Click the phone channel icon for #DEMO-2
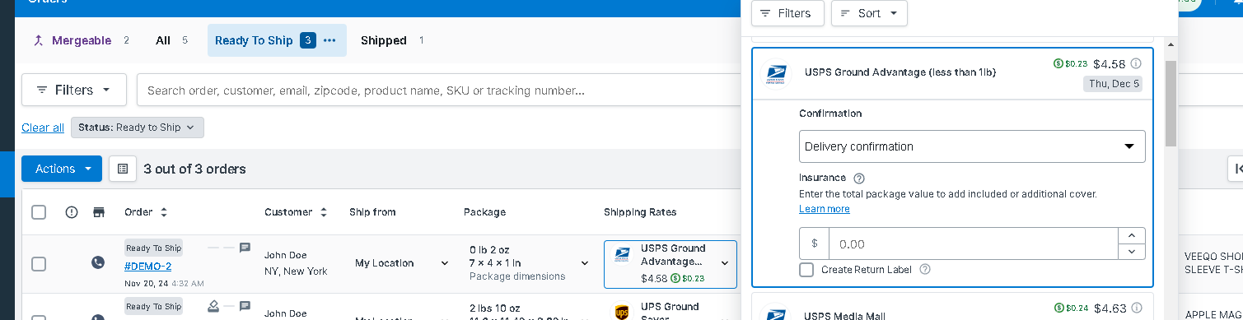Viewport: 1243px width, 320px height. pos(98,263)
